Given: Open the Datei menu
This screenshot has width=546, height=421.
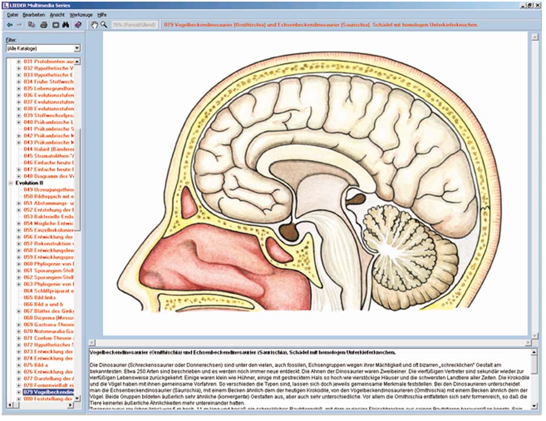Looking at the screenshot, I should [12, 14].
